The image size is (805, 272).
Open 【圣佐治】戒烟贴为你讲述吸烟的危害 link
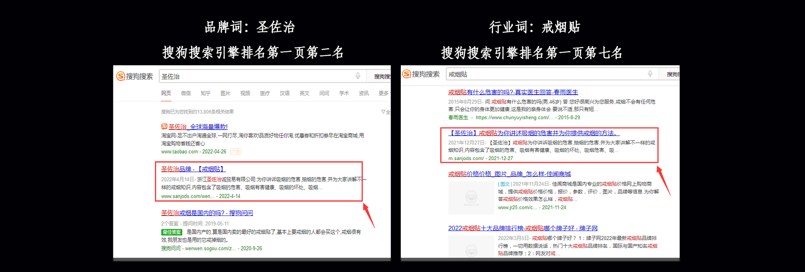[x=534, y=133]
